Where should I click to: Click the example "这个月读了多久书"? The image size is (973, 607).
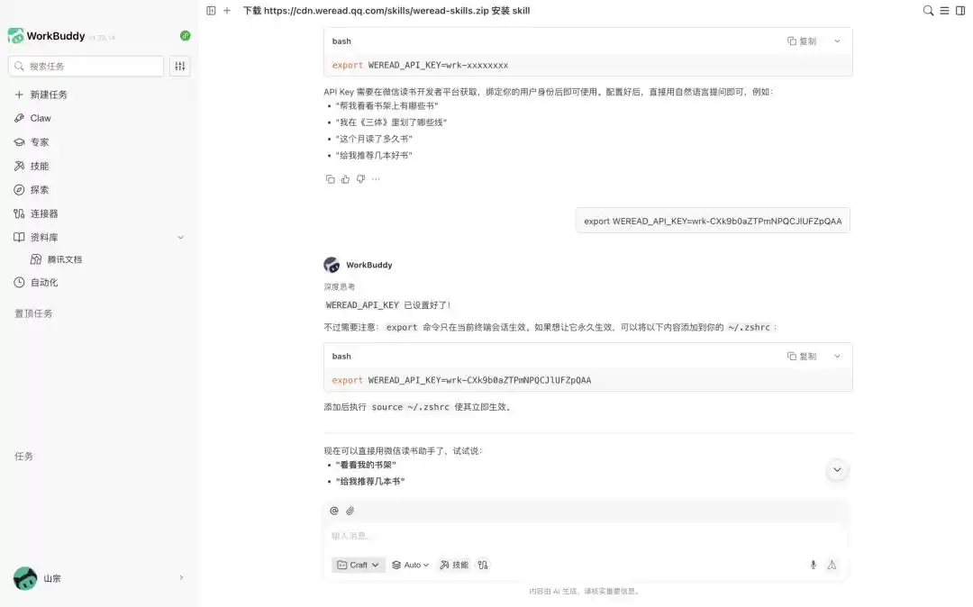[x=374, y=140]
